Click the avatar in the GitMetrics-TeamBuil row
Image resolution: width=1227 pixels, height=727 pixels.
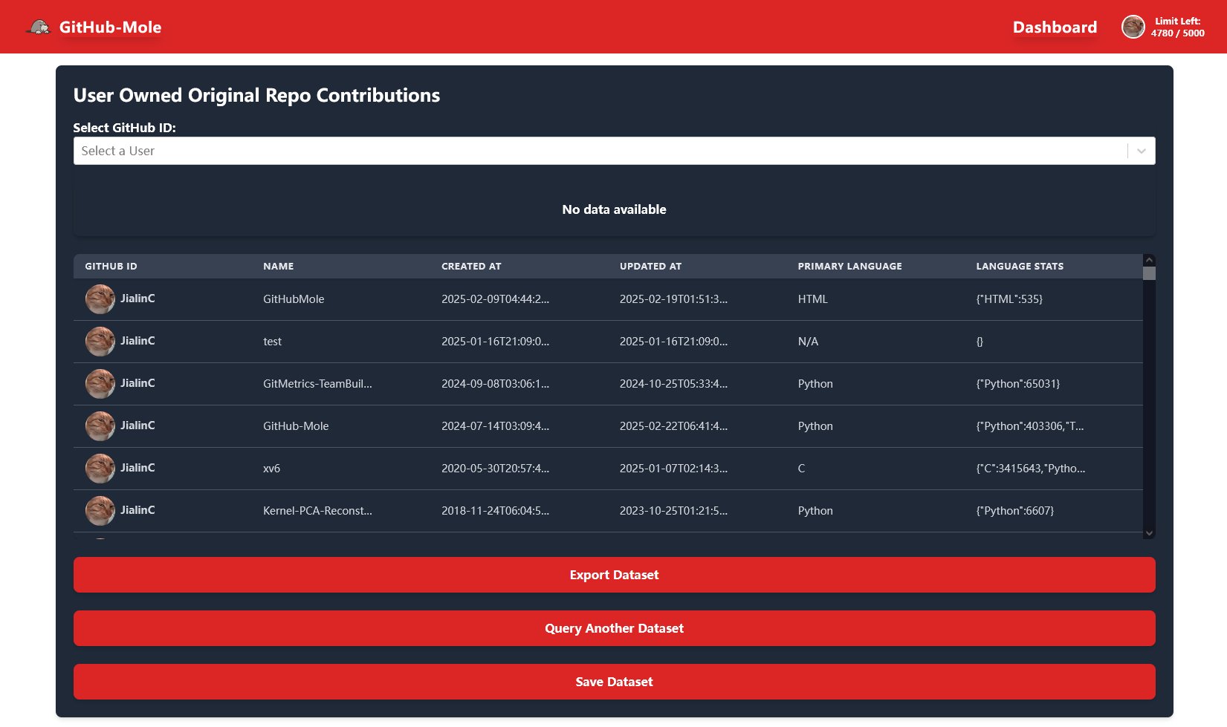100,384
